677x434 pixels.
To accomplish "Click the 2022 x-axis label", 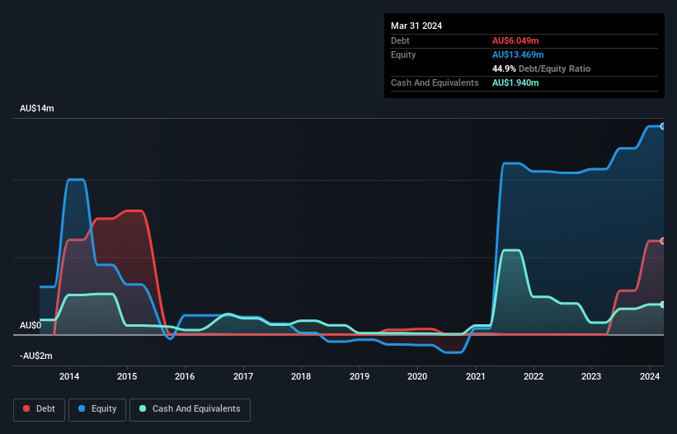I will (534, 376).
